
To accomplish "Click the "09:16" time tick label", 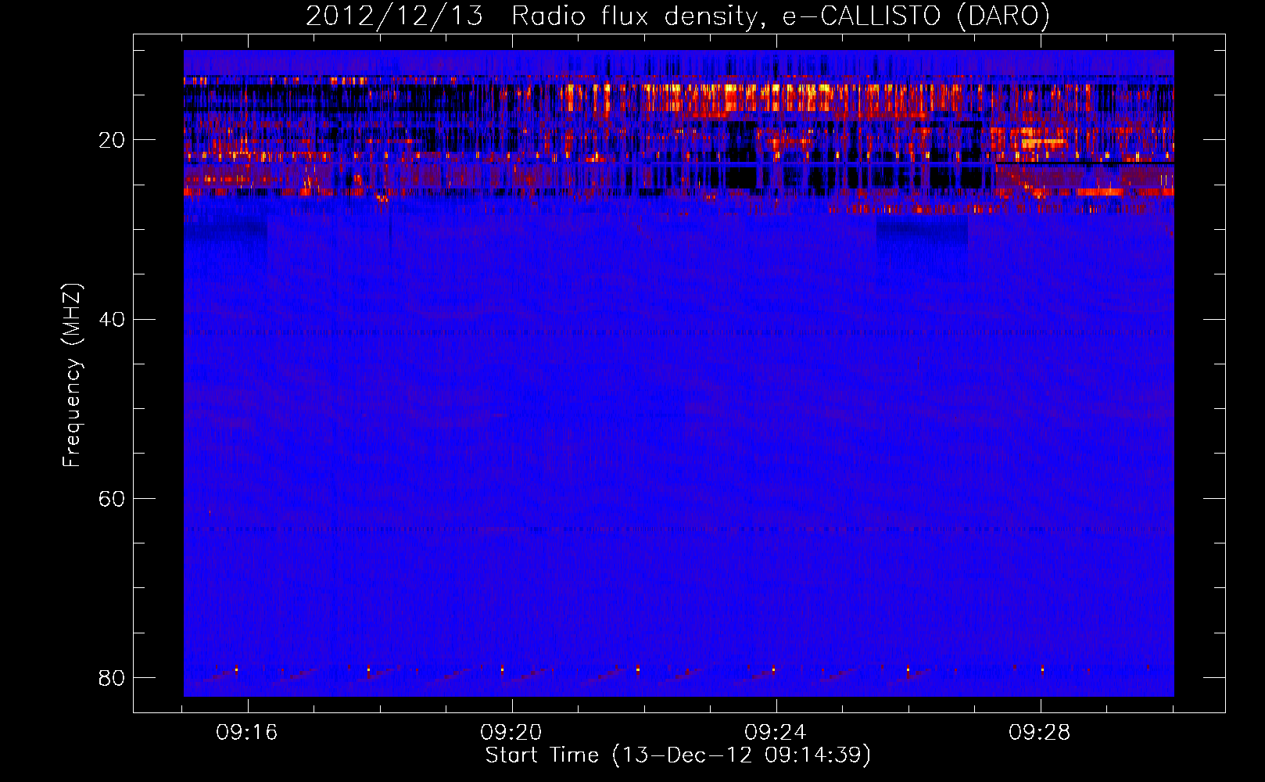I will tap(247, 733).
